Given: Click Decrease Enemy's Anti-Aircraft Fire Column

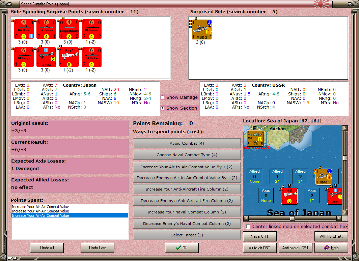Looking at the screenshot, I should click(187, 201).
